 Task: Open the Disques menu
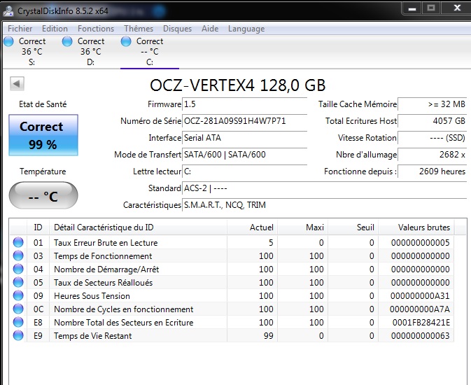coord(177,29)
